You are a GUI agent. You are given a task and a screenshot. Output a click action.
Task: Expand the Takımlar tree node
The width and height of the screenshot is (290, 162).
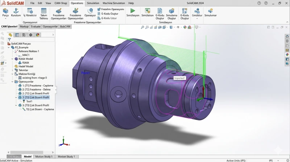click(x=12, y=70)
